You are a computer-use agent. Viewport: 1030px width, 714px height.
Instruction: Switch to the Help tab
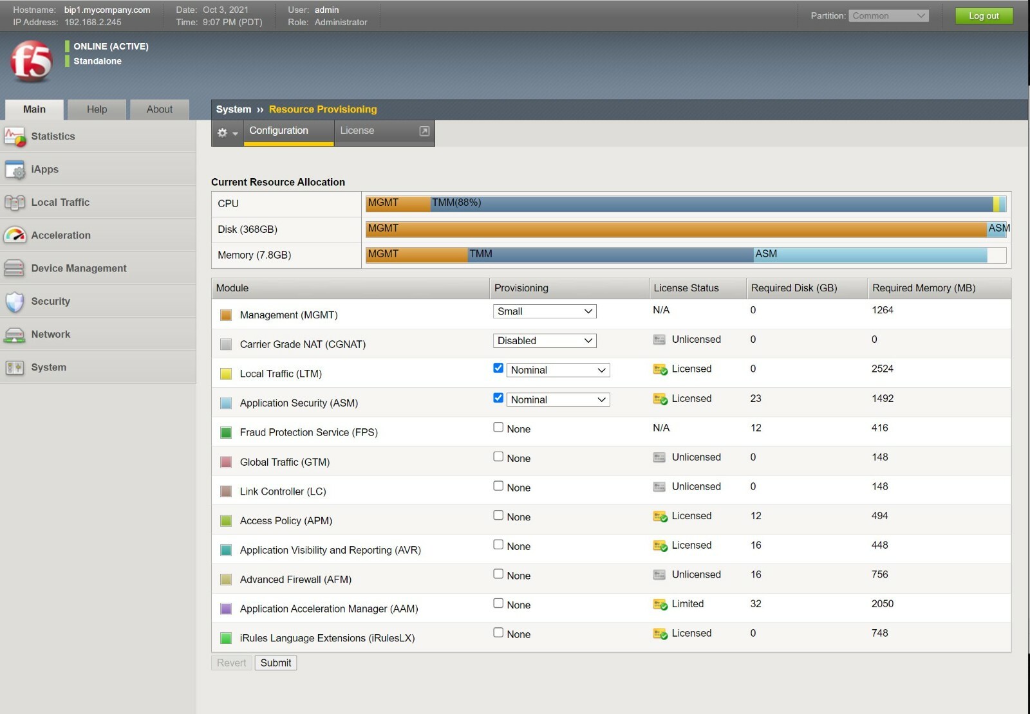click(97, 109)
